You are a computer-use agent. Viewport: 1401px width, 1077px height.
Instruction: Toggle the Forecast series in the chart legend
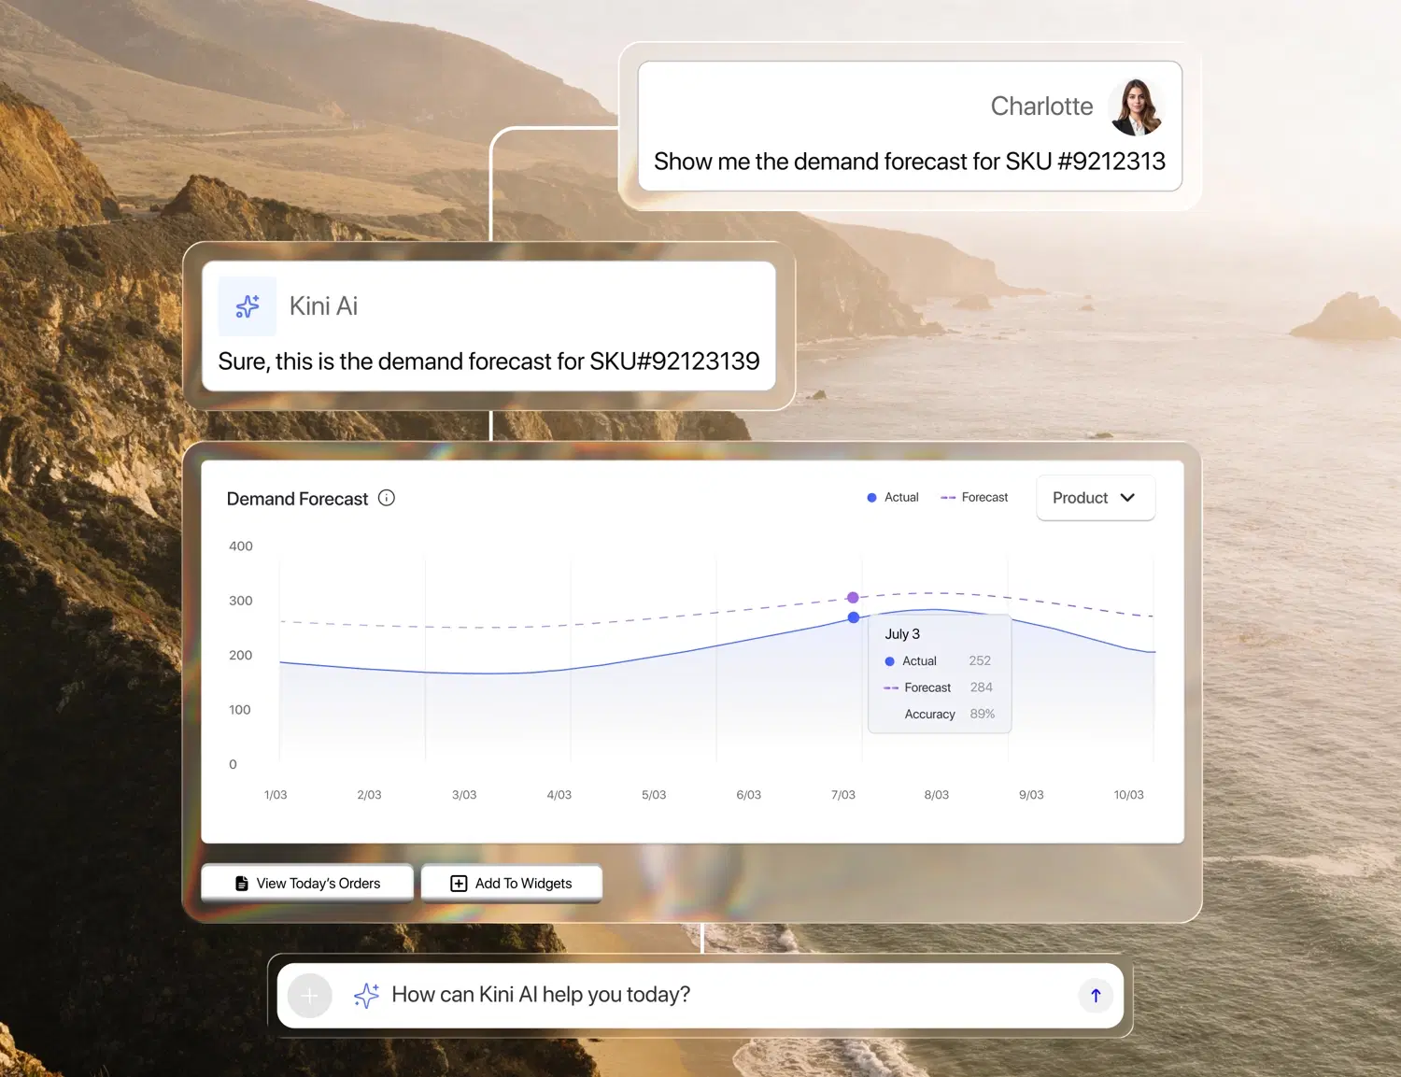tap(974, 498)
